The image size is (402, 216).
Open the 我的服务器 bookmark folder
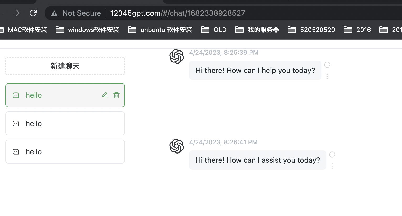click(257, 30)
